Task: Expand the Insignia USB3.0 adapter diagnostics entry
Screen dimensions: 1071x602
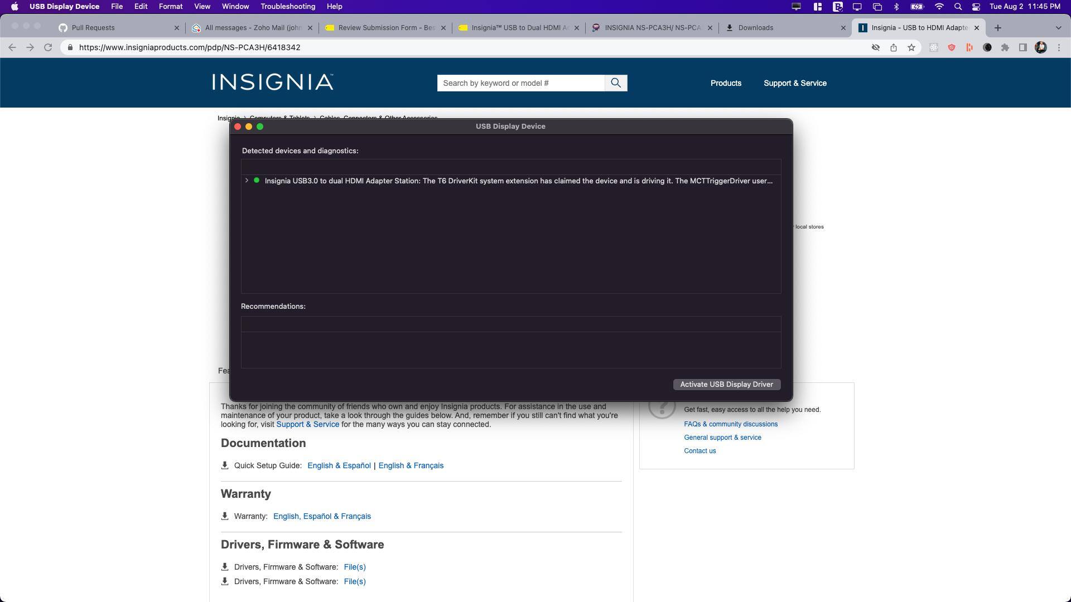Action: [247, 181]
